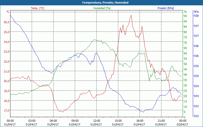Click the '35' humidity axis value
This screenshot has height=127, width=203.
click(185, 80)
